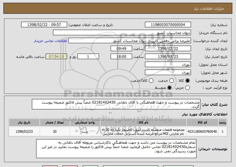The width and height of the screenshot is (236, 167).
Task: Click the unit cell ست
Action: [x=85, y=131]
